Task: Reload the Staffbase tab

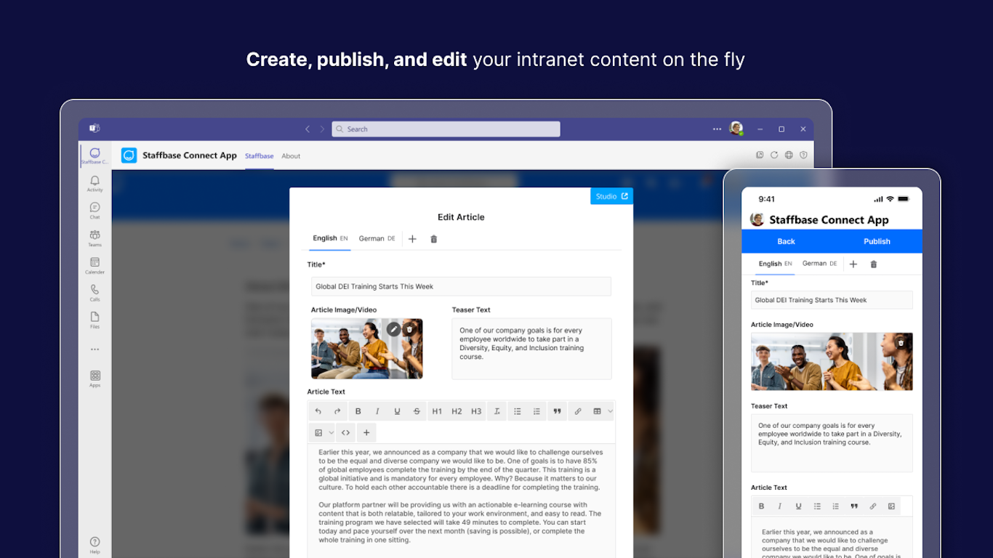Action: click(774, 155)
